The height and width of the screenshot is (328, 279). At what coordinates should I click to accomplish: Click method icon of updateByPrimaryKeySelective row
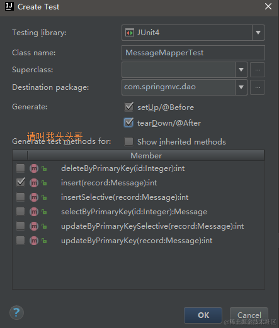click(x=34, y=226)
